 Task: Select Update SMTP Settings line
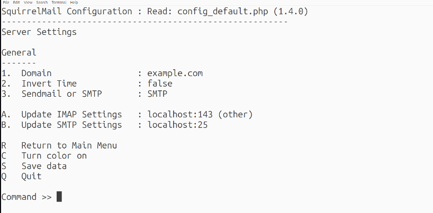click(105, 125)
